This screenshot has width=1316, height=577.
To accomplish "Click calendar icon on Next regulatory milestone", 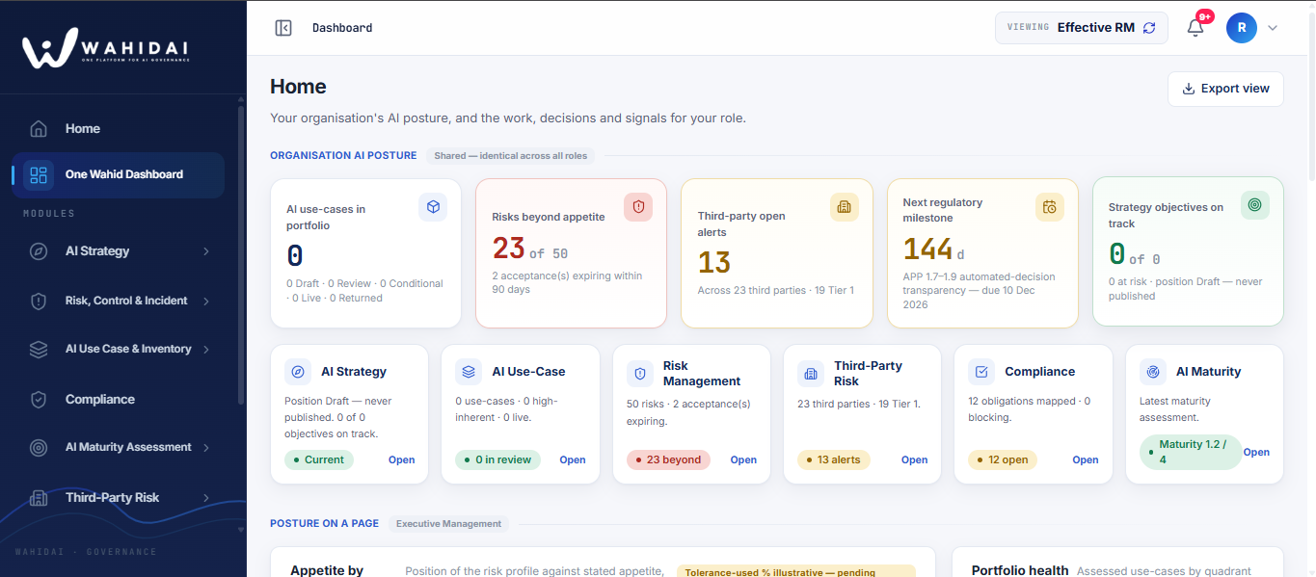I will [x=1050, y=207].
